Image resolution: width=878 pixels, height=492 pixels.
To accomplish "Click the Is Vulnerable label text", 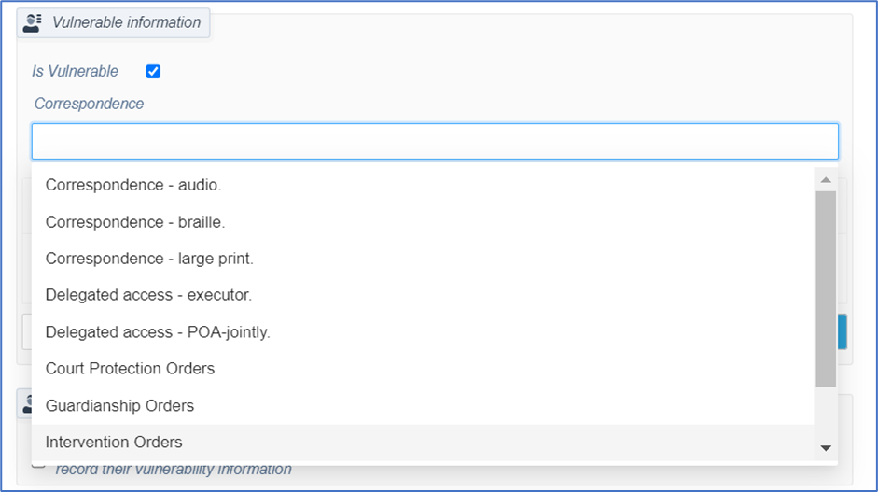I will (76, 72).
